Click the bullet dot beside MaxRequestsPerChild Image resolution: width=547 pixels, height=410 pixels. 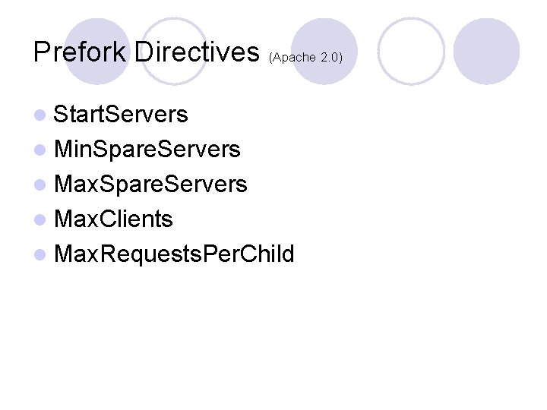click(40, 254)
